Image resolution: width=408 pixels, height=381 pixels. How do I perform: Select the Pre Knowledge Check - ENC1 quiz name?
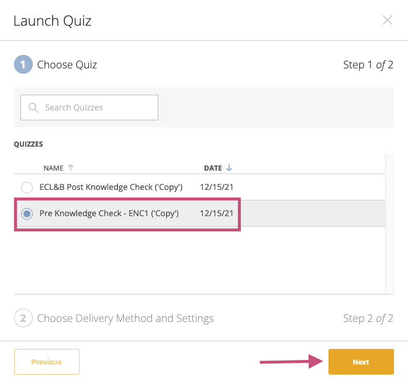coord(109,213)
